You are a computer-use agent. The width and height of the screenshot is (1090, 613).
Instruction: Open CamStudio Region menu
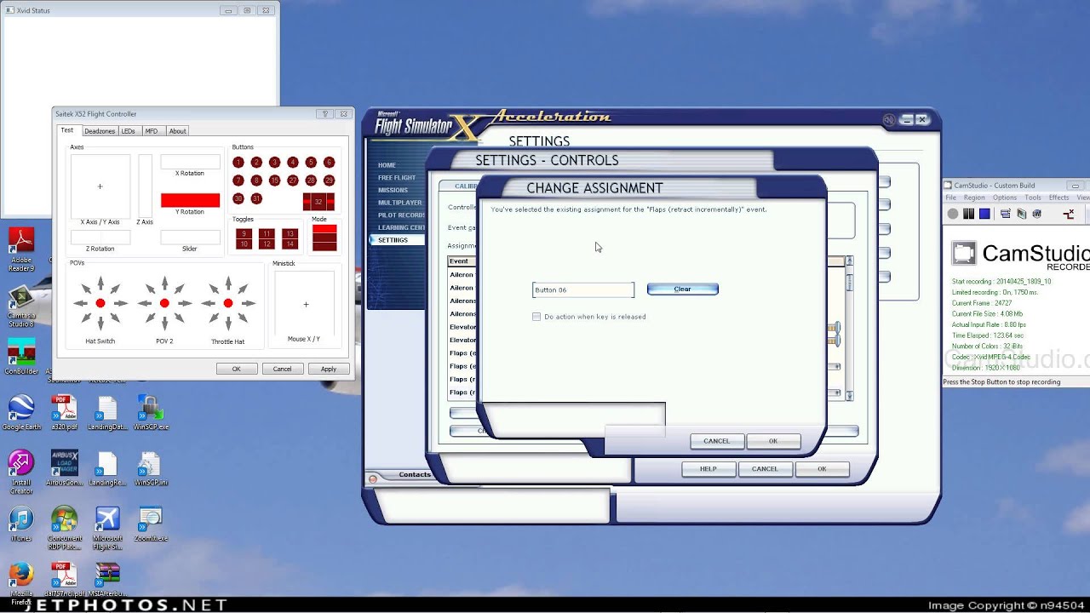[974, 198]
